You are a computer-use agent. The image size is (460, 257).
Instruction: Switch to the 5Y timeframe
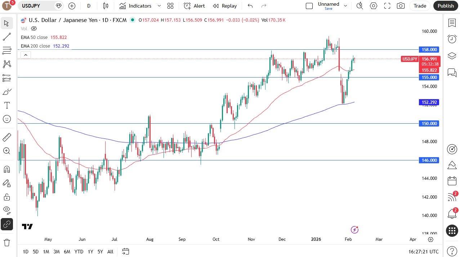coord(100,252)
